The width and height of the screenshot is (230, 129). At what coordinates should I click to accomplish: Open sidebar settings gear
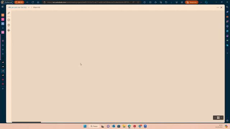point(227,121)
